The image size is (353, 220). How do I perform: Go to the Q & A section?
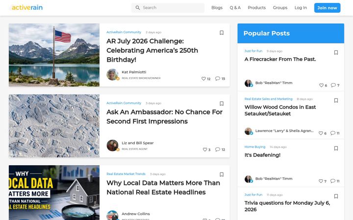pos(235,8)
